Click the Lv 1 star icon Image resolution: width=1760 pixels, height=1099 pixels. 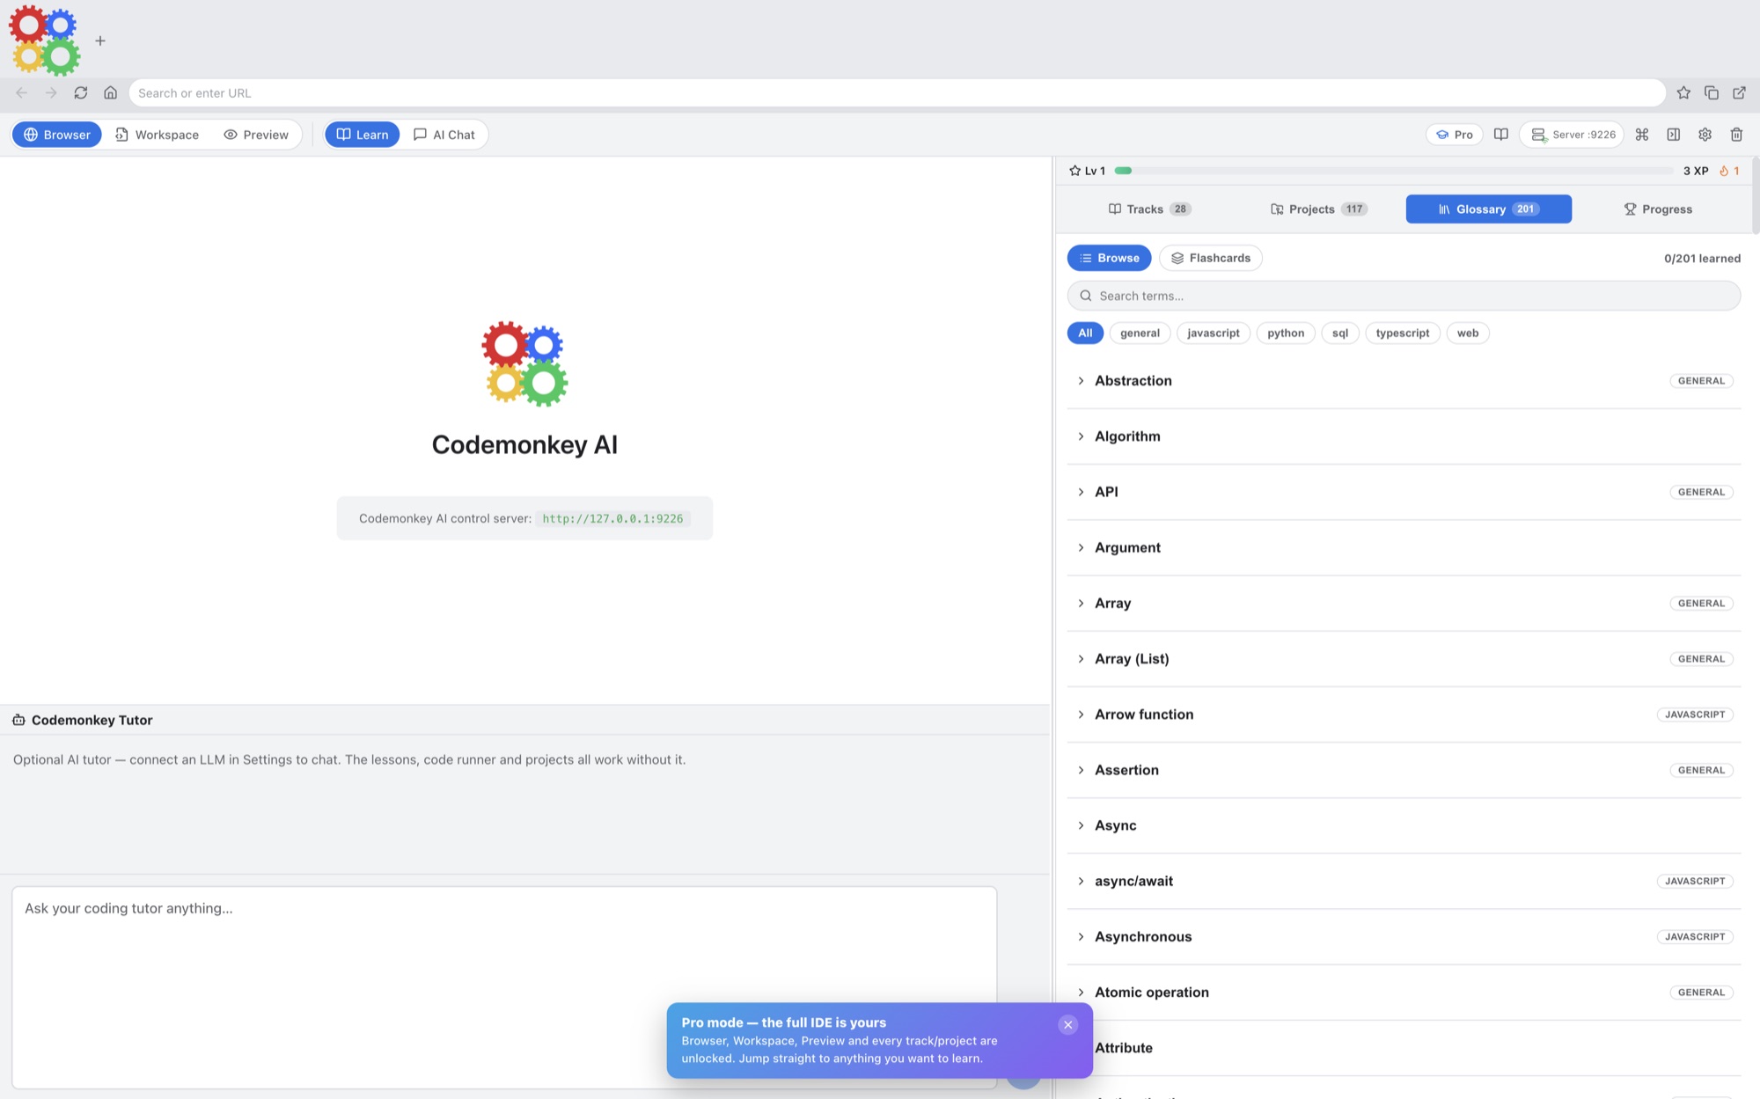click(1074, 171)
